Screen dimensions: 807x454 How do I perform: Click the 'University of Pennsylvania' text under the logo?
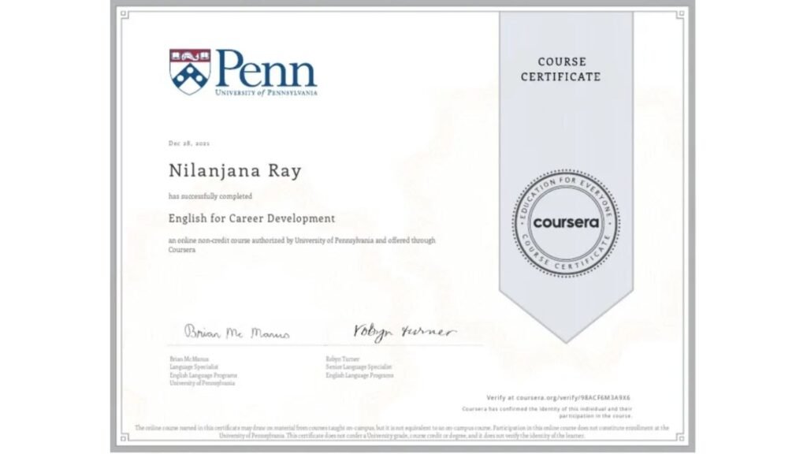266,93
